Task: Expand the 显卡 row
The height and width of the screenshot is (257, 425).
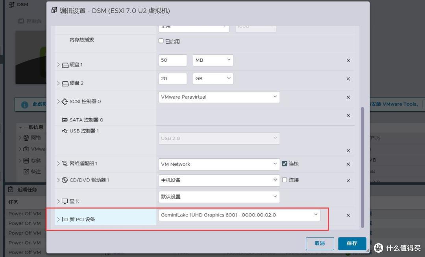Action: (x=58, y=201)
